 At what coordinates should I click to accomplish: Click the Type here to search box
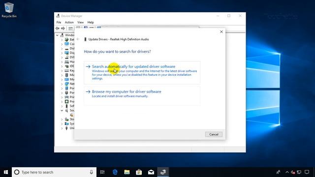click(54, 172)
